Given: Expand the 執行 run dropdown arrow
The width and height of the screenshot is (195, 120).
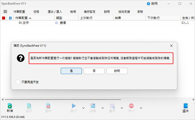Looking at the screenshot, I should click(x=83, y=108).
